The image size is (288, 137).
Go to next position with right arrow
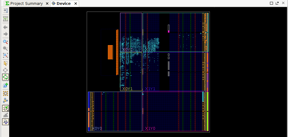[5, 34]
